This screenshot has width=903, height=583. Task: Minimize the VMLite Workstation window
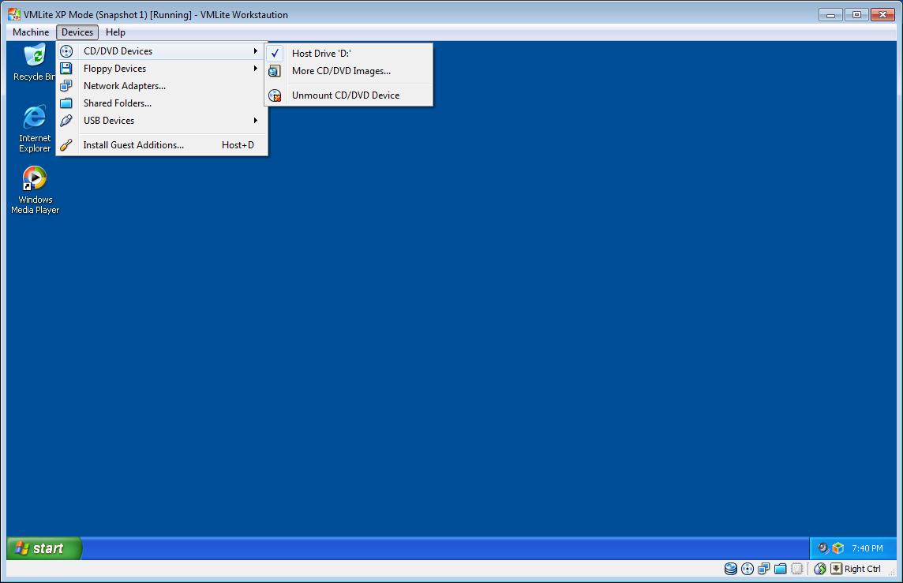pos(830,14)
